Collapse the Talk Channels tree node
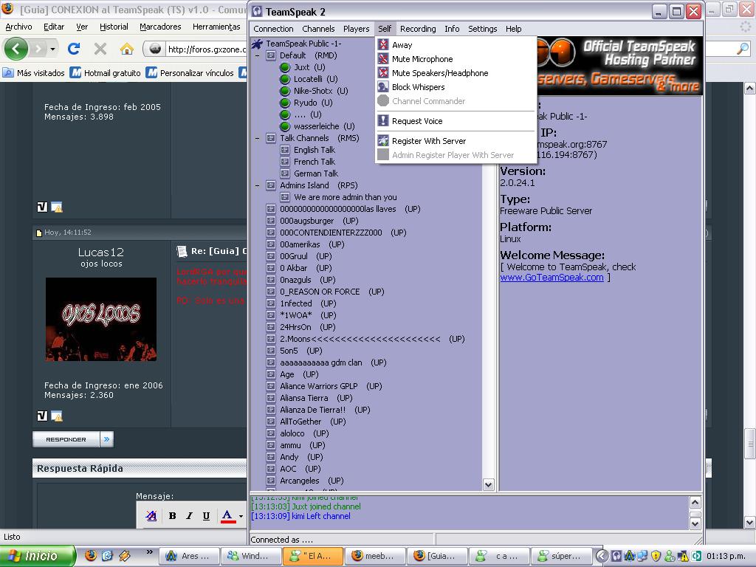The width and height of the screenshot is (756, 567). pyautogui.click(x=258, y=138)
